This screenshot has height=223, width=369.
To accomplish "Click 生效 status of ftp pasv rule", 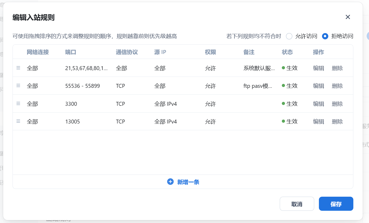I will [290, 86].
